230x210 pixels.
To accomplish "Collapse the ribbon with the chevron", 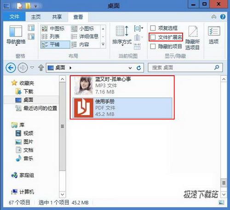I will point(214,17).
